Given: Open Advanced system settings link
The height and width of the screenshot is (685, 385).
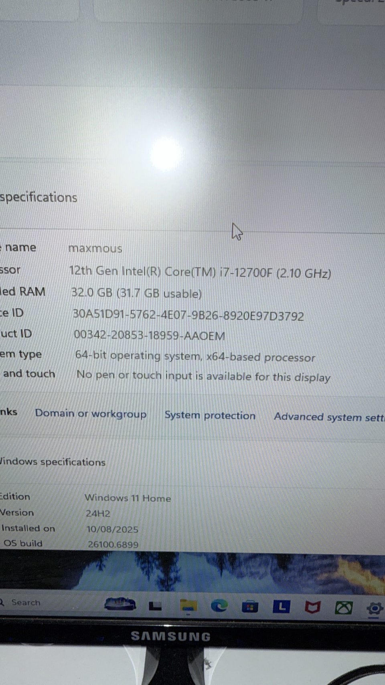Looking at the screenshot, I should [329, 417].
